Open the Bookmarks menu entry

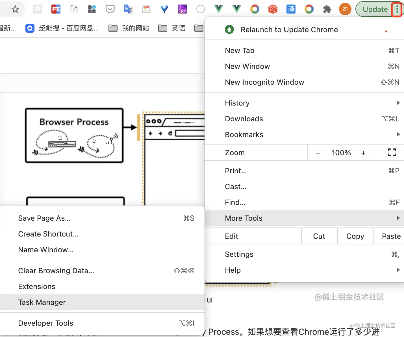[x=304, y=135]
